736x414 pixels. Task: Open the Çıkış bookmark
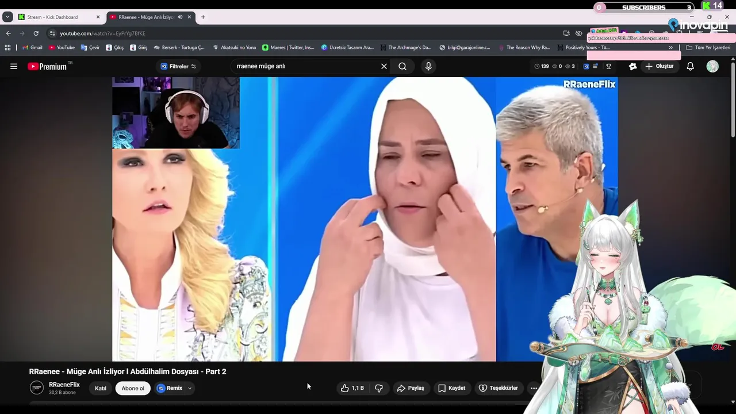(115, 48)
